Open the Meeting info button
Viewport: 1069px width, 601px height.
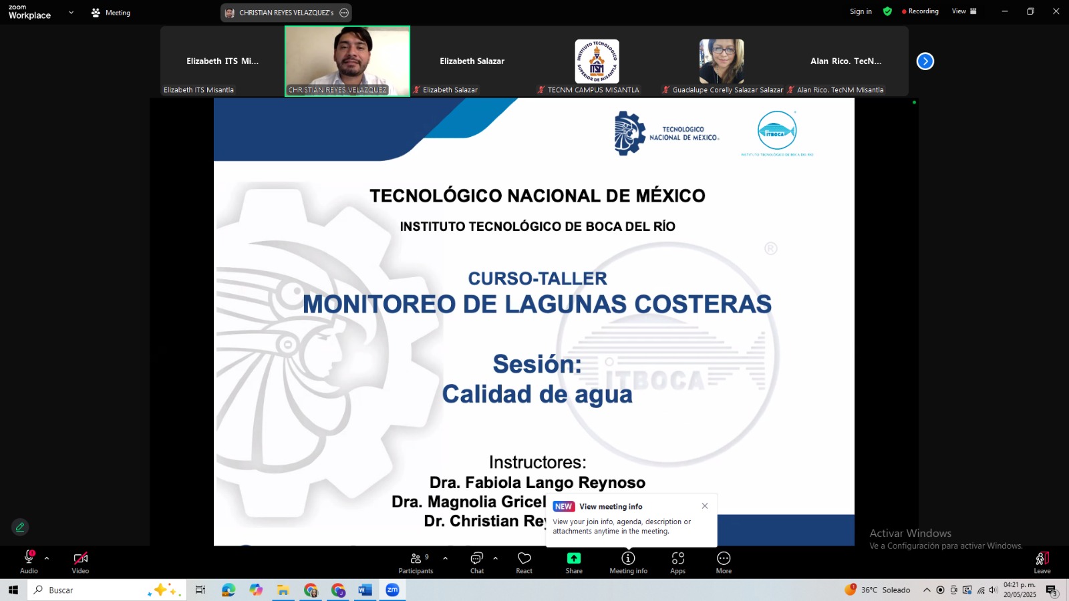point(628,562)
